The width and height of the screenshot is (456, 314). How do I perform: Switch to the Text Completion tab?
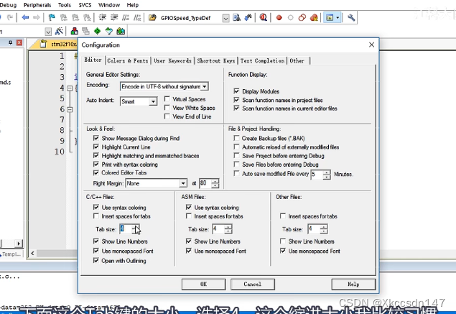point(262,60)
